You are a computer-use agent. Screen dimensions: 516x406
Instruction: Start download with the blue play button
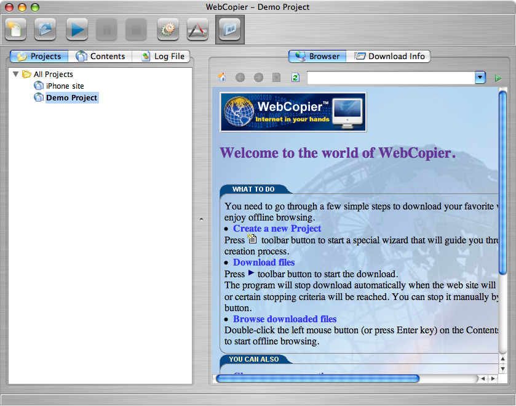point(77,30)
